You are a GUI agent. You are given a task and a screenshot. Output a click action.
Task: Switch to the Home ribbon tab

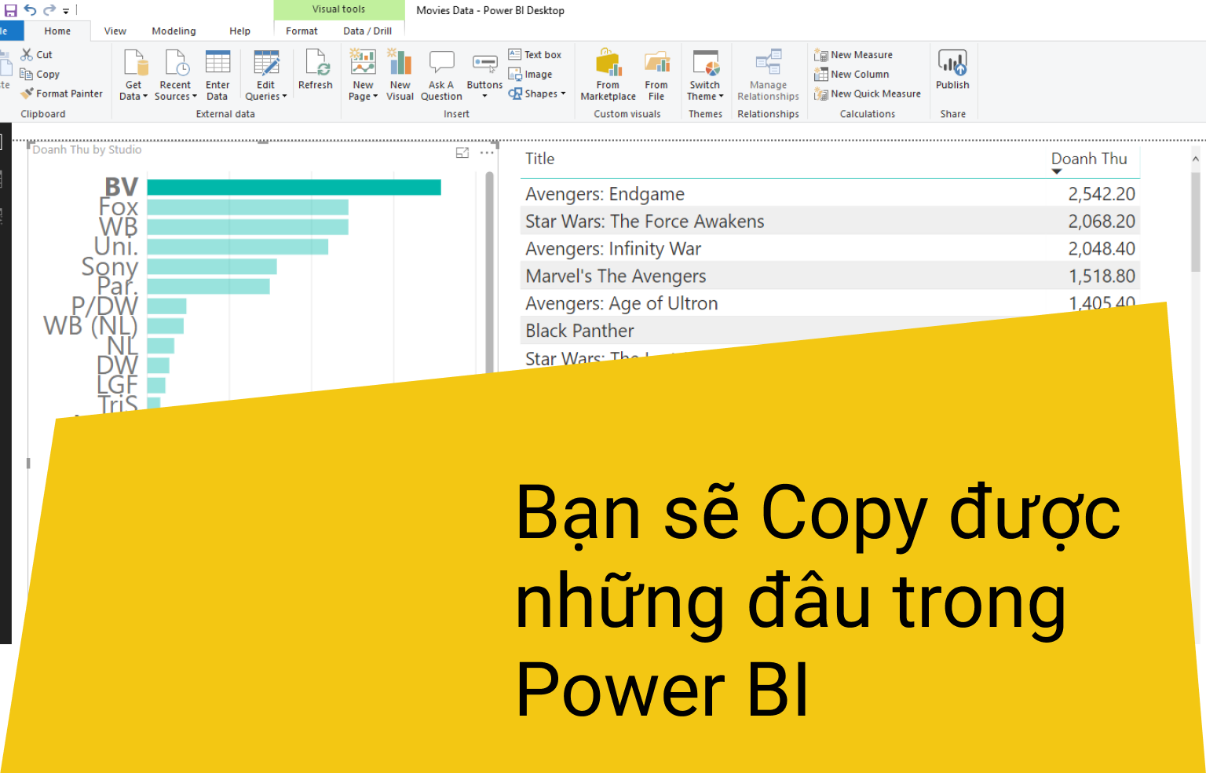57,31
